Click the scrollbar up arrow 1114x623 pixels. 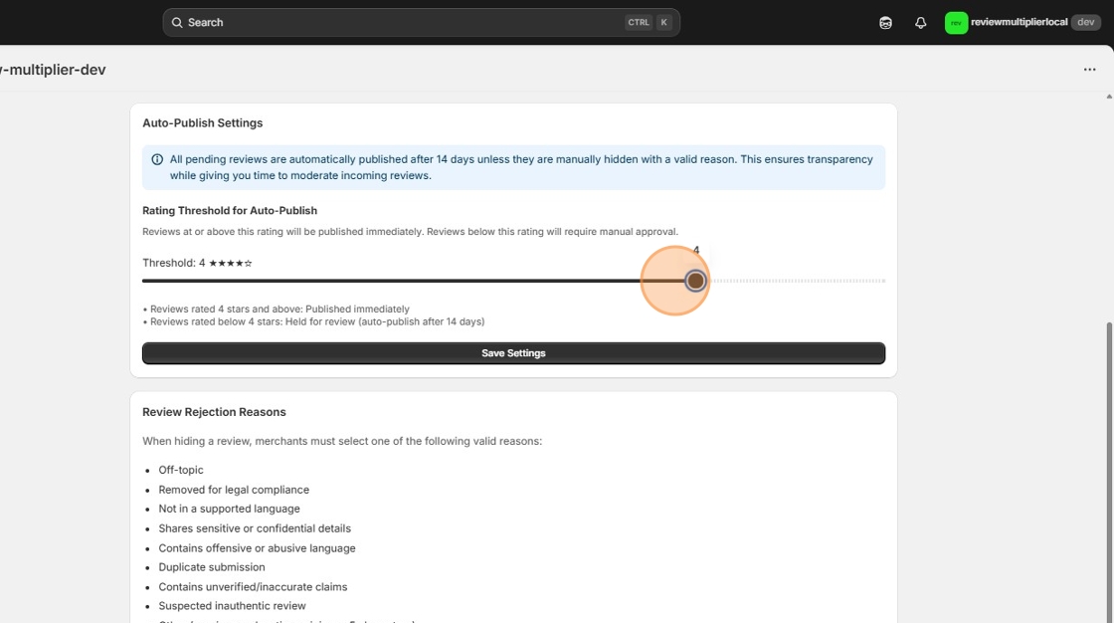(x=1108, y=97)
